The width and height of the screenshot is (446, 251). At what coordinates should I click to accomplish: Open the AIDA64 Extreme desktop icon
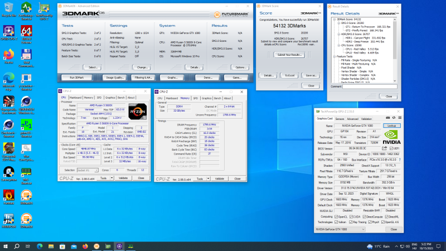[x=26, y=34]
